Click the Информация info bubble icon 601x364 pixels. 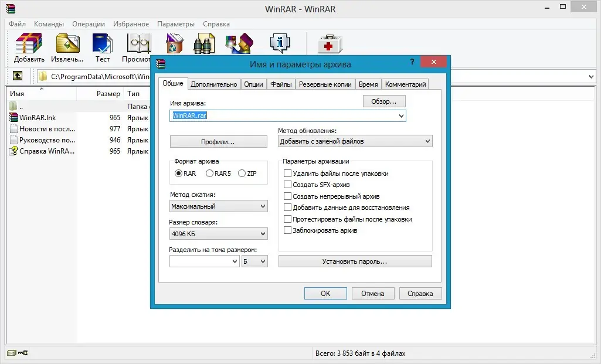[280, 42]
